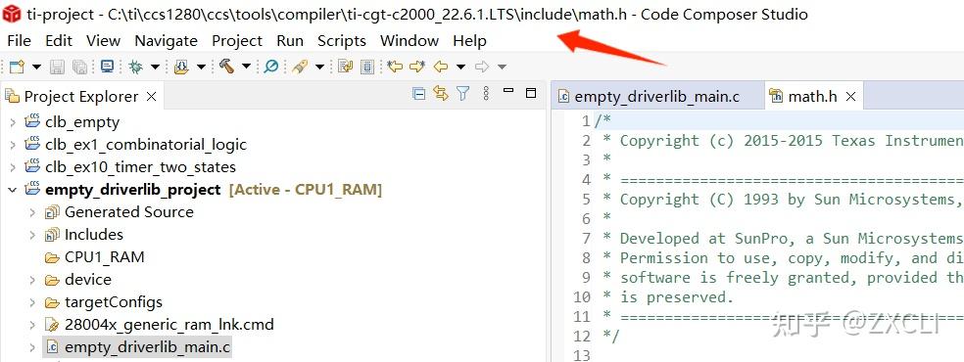
Task: Click the flash/load program folder icon
Action: pyautogui.click(x=181, y=67)
